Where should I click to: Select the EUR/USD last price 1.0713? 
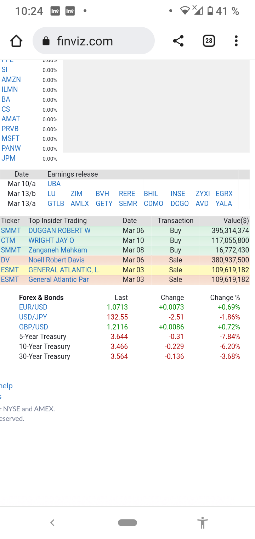pyautogui.click(x=117, y=307)
